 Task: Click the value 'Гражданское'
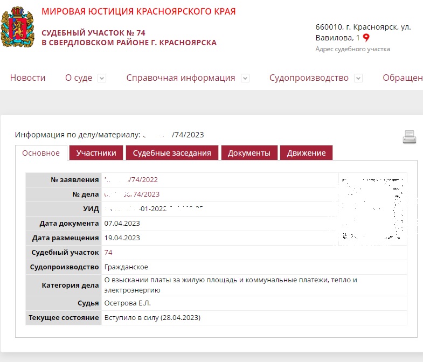(126, 267)
